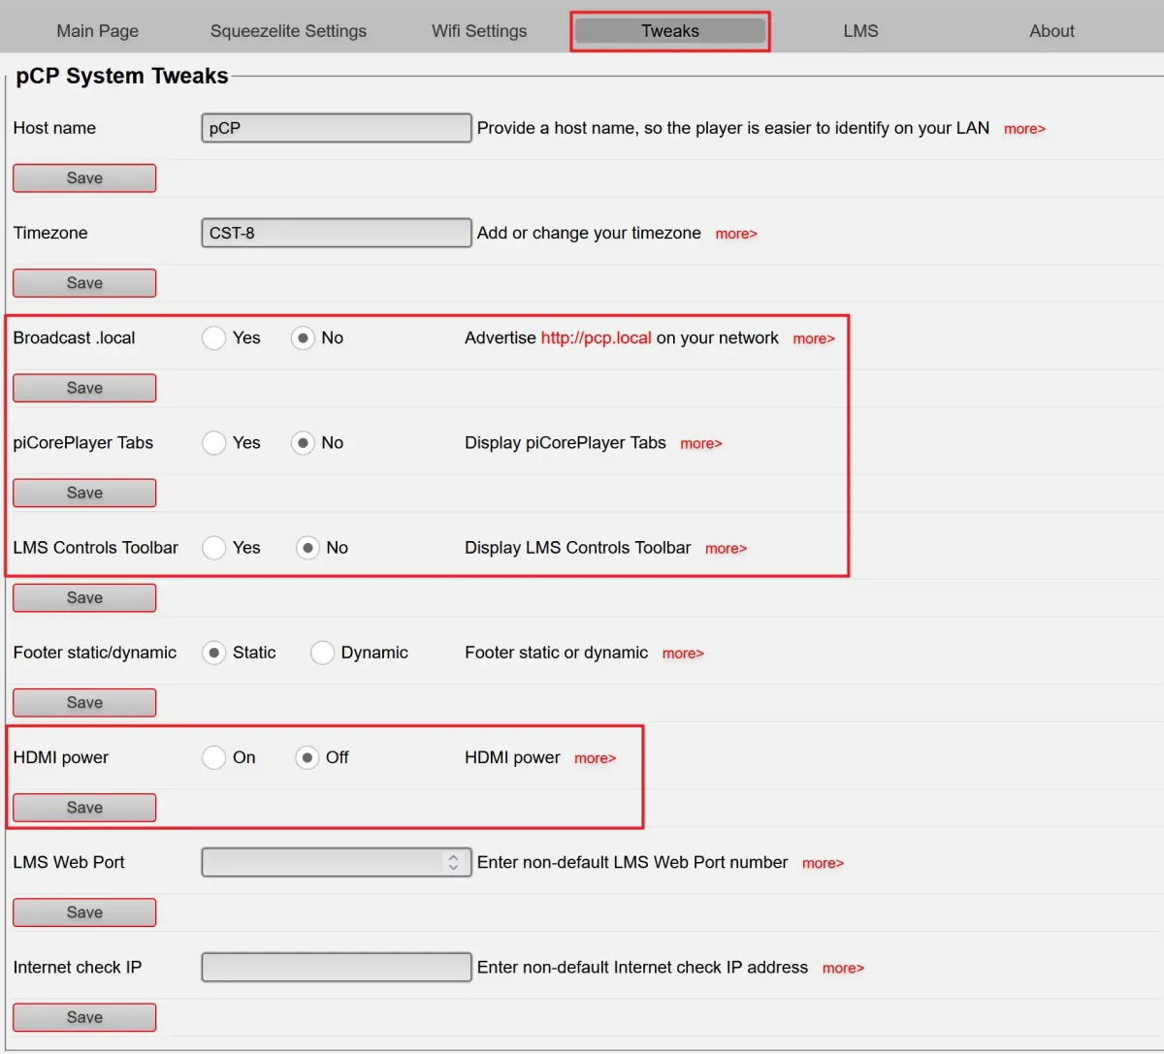The image size is (1164, 1054).
Task: Focus the Internet check IP field
Action: click(x=337, y=967)
